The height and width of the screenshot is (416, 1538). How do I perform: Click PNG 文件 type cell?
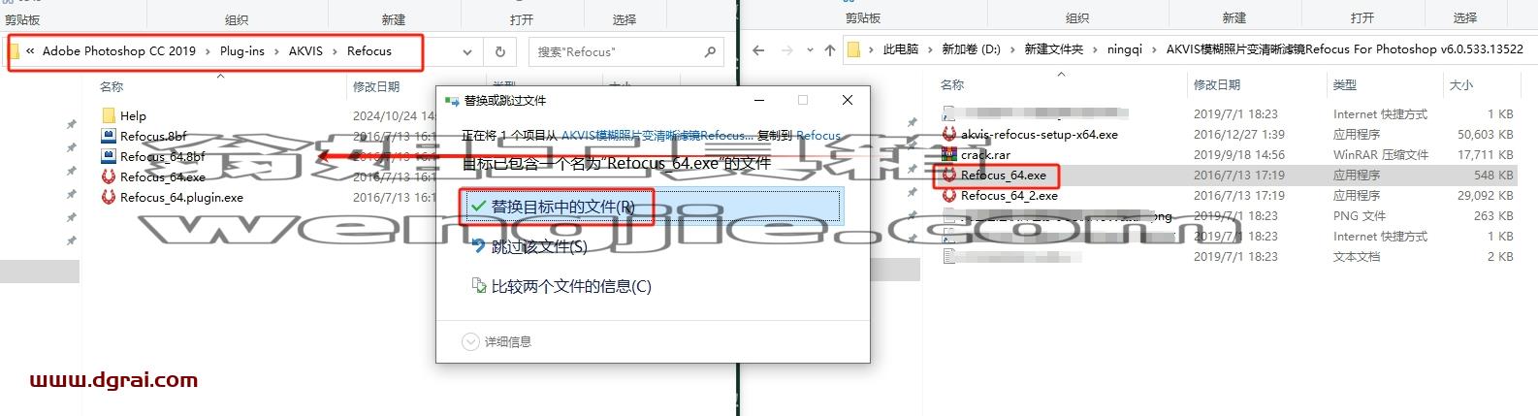click(1360, 215)
